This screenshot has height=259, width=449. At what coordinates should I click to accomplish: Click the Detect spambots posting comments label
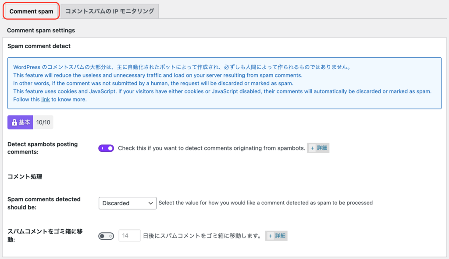pos(43,148)
